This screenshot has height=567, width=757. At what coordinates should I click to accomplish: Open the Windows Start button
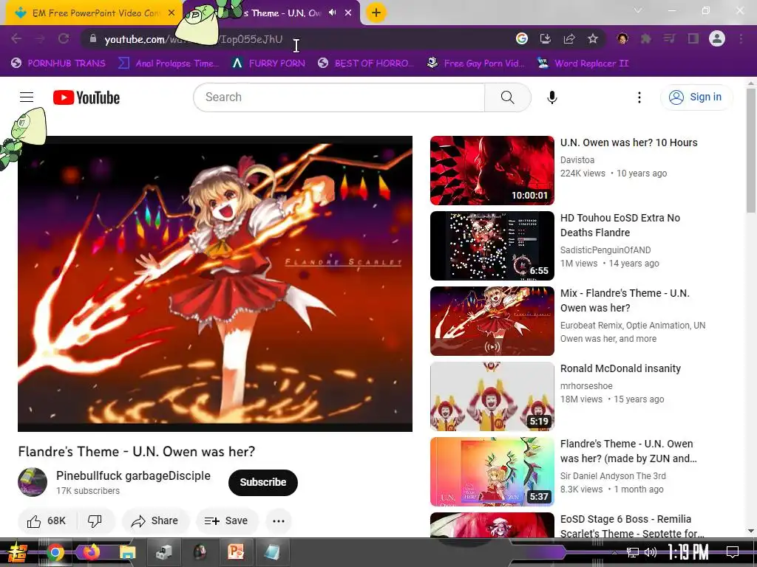click(18, 552)
